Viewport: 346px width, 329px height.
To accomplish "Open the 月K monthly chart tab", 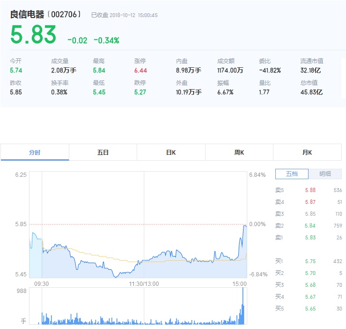I will pos(307,153).
